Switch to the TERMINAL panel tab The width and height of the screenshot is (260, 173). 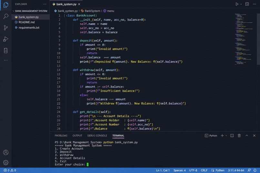tap(118, 136)
